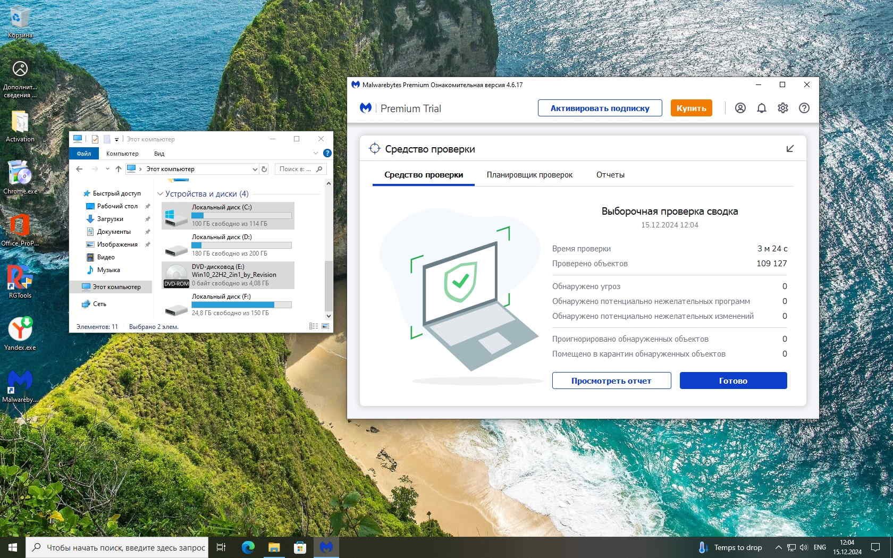Select Локальный диск (D:) drive

[x=229, y=245]
